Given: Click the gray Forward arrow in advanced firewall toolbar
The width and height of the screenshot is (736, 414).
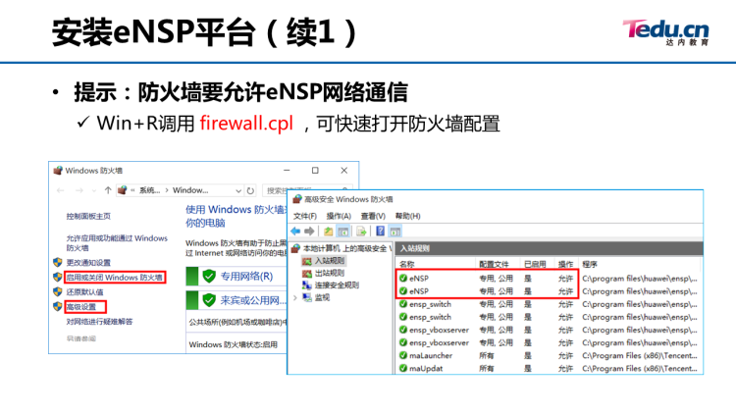Looking at the screenshot, I should click(309, 231).
